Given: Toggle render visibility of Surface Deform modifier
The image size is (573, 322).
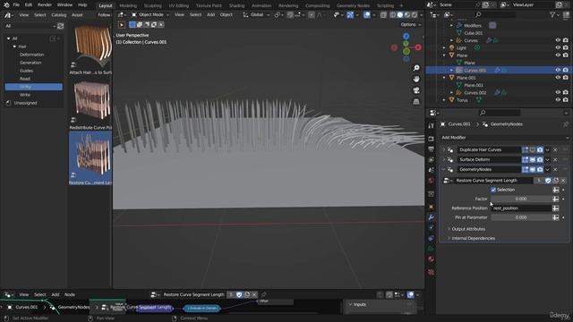Looking at the screenshot, I should click(x=540, y=159).
